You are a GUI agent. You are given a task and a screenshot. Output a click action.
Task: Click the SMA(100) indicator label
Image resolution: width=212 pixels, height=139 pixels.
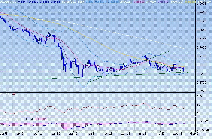pyautogui.click(x=177, y=2)
